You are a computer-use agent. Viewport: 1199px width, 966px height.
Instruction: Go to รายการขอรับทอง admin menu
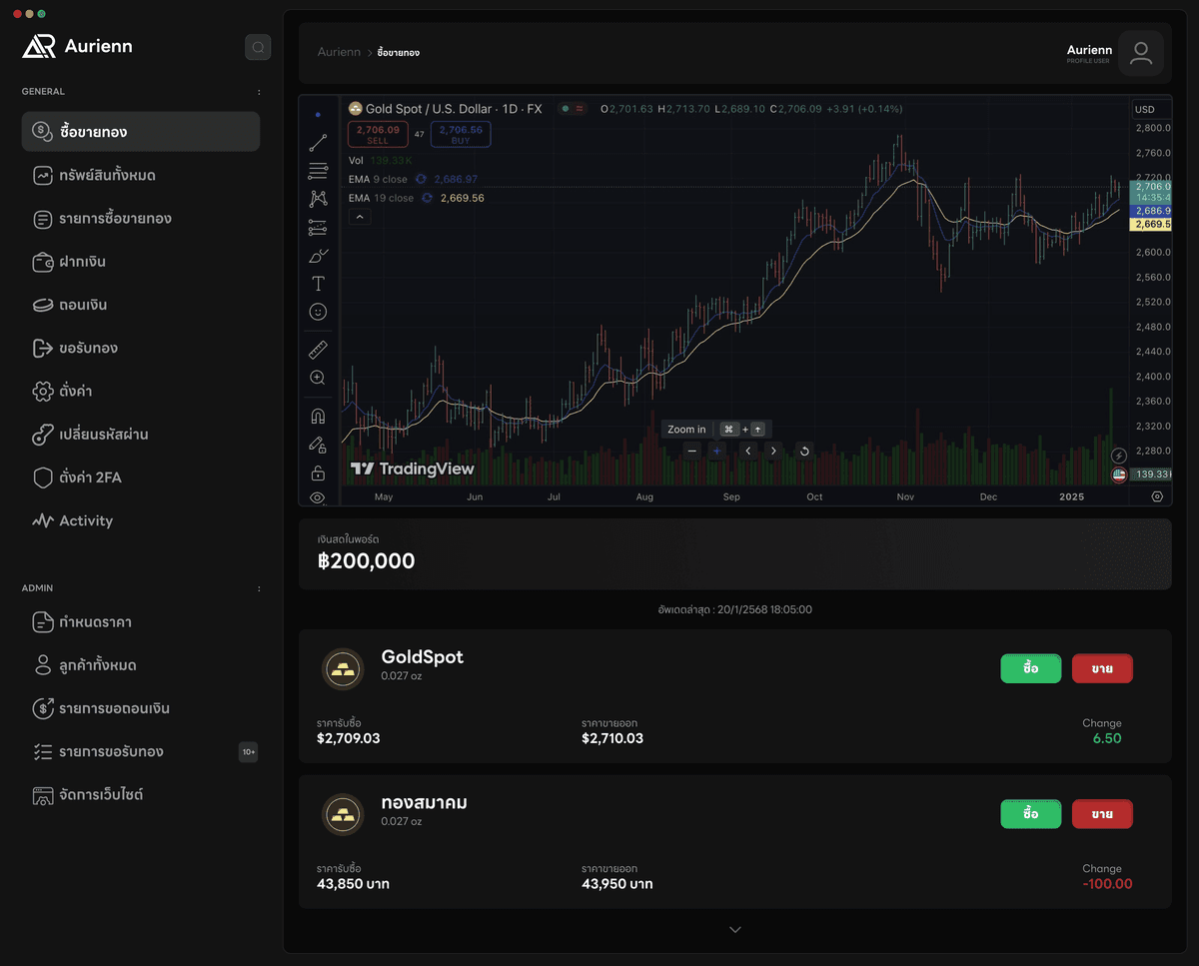111,752
